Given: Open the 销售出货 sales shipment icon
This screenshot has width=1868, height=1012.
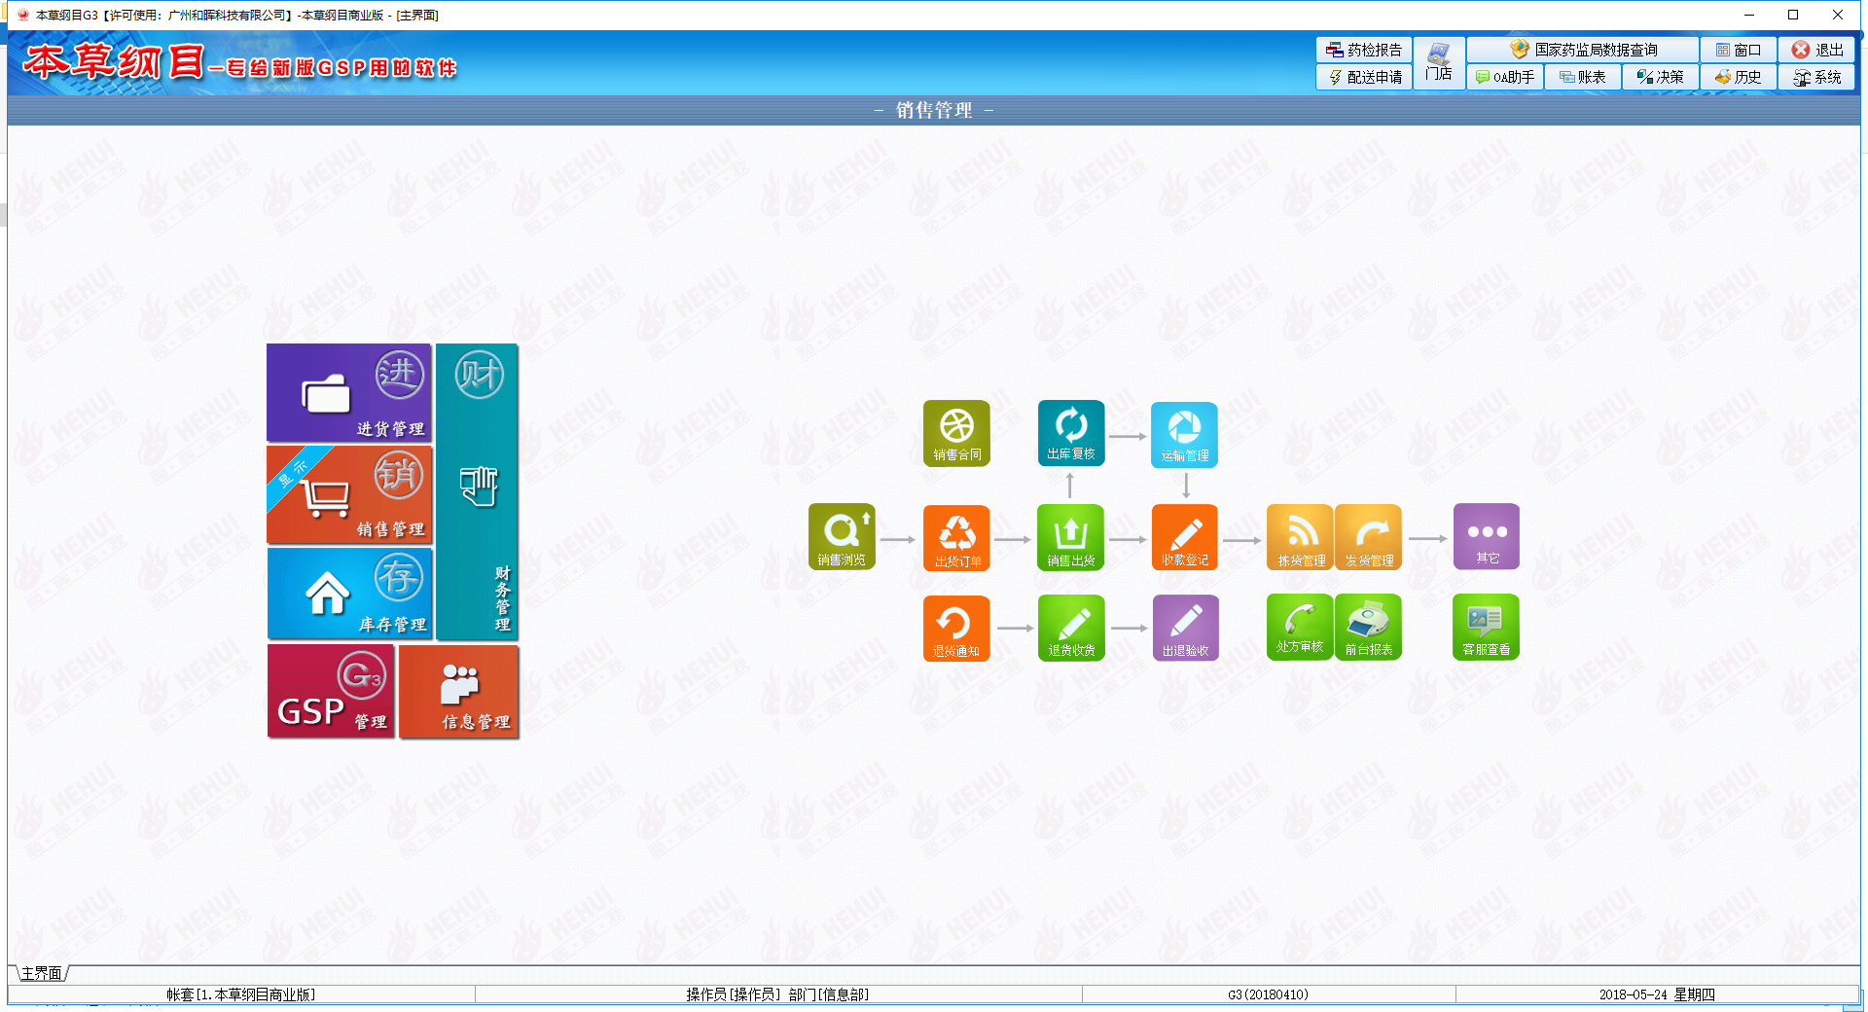Looking at the screenshot, I should coord(1070,537).
